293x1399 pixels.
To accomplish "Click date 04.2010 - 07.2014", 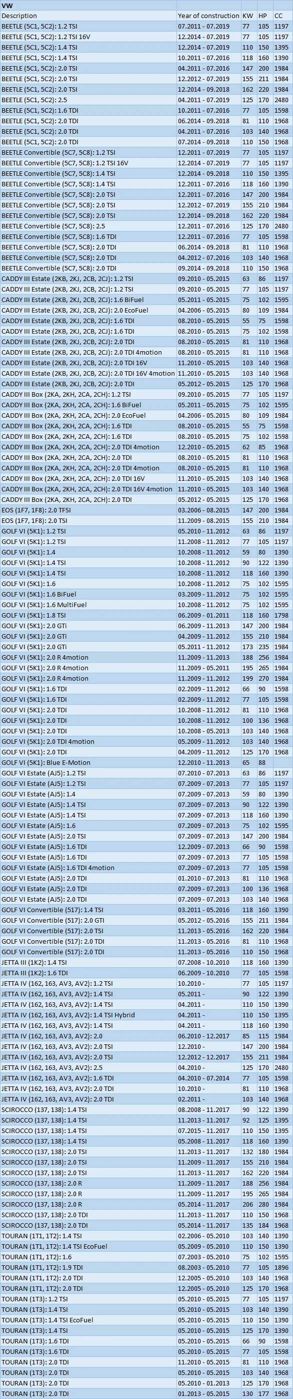I will coord(203,1078).
